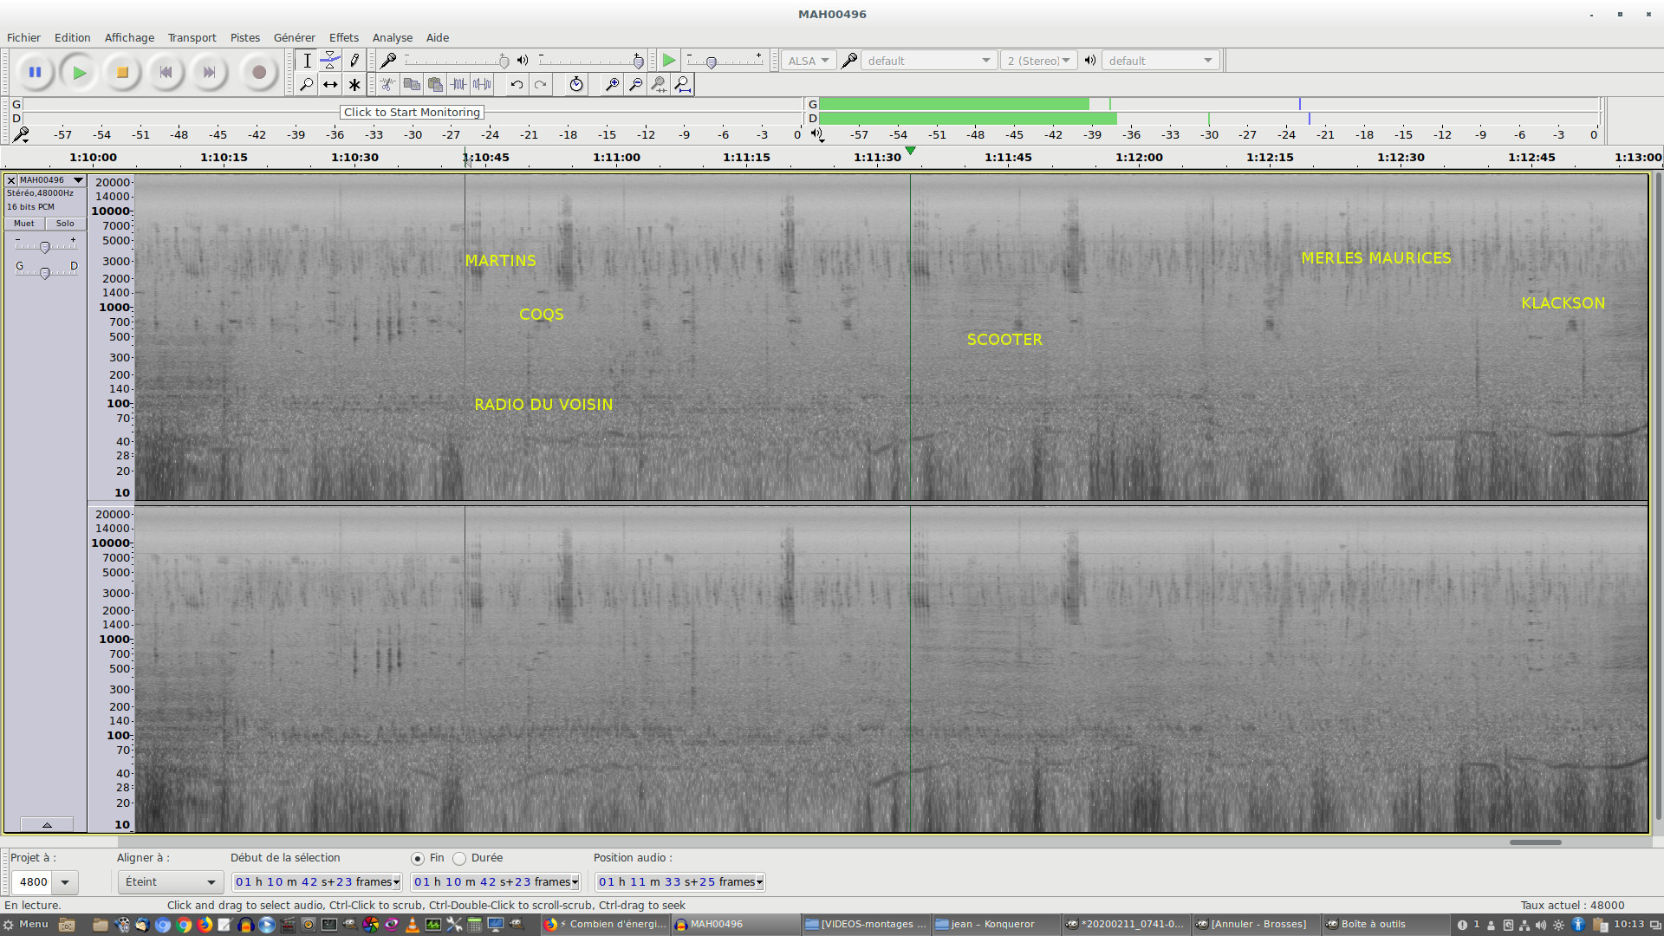This screenshot has width=1664, height=936.
Task: Open the ALSA audio host dropdown
Action: (809, 61)
